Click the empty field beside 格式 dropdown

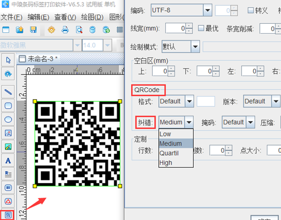(x=206, y=101)
